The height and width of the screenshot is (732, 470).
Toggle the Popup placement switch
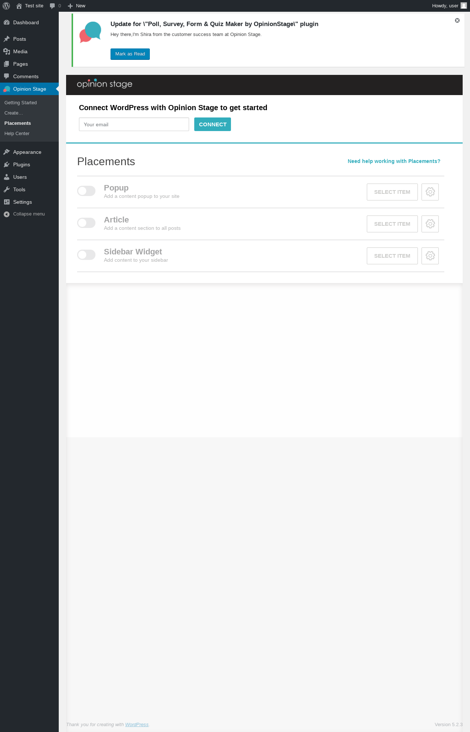86,191
